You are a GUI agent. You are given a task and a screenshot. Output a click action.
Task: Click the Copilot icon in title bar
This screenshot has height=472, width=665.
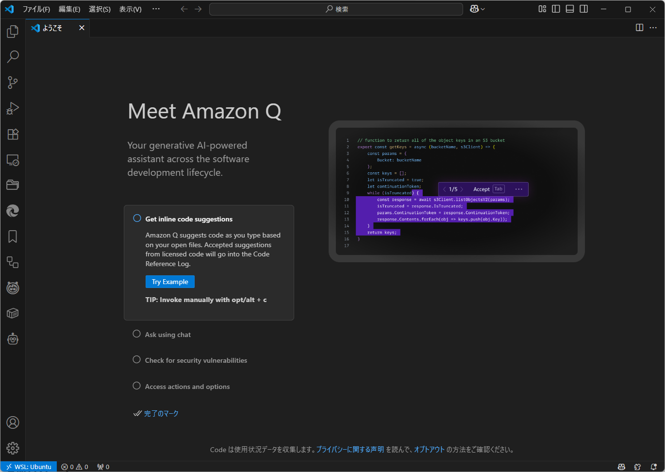(x=474, y=9)
